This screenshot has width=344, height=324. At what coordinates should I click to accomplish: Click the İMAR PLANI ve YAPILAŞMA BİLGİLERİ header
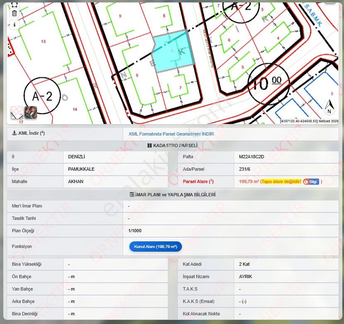click(172, 195)
